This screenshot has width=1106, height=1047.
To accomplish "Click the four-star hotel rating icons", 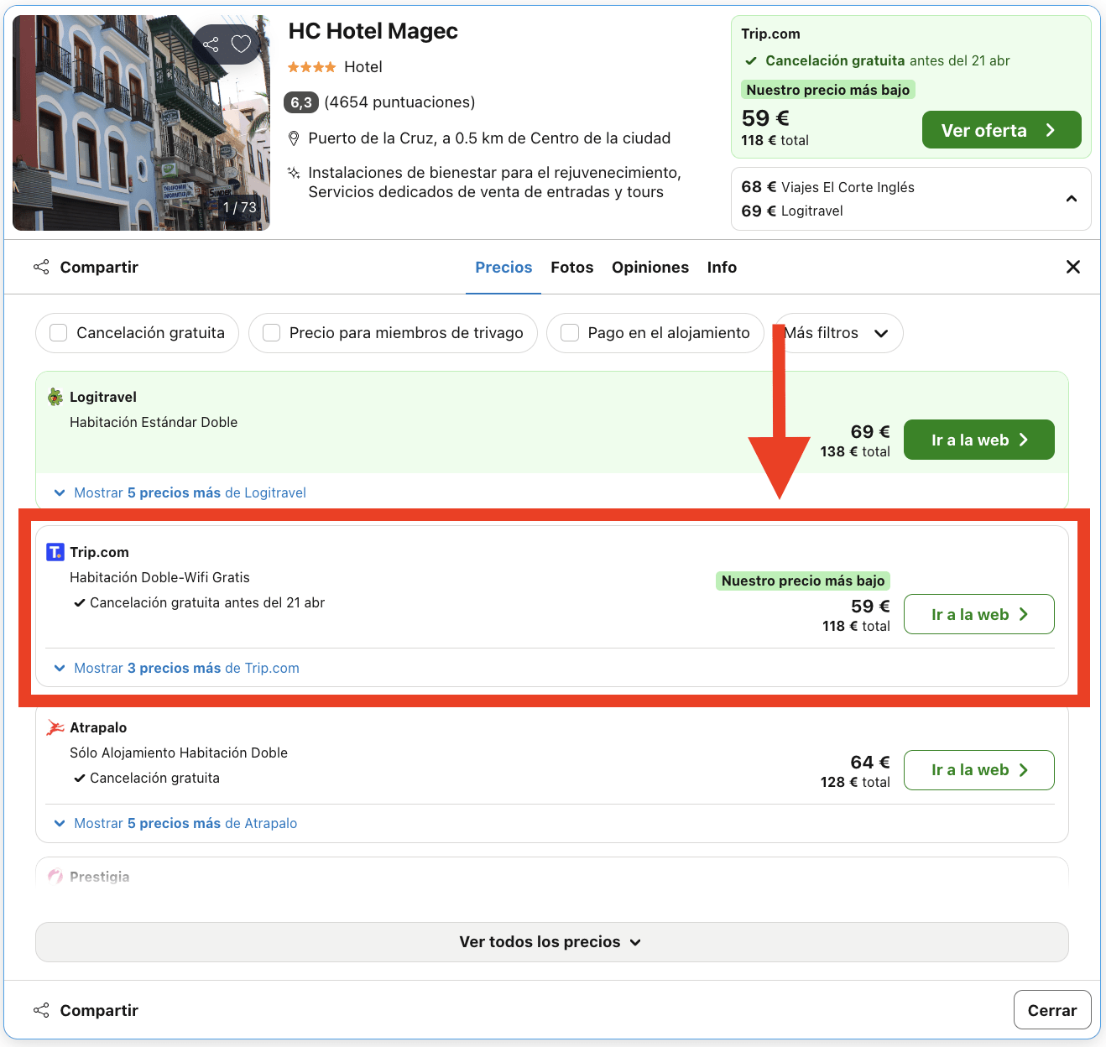I will click(312, 67).
